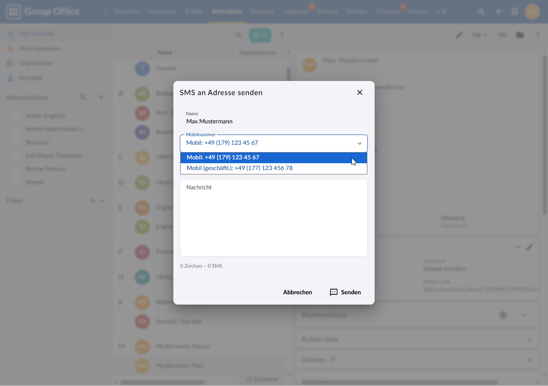The image size is (548, 386).
Task: Open the user avatar menu
Action: click(533, 12)
